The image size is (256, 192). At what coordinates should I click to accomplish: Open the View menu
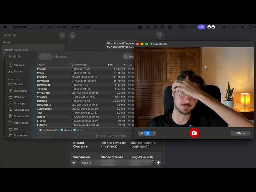[50, 27]
